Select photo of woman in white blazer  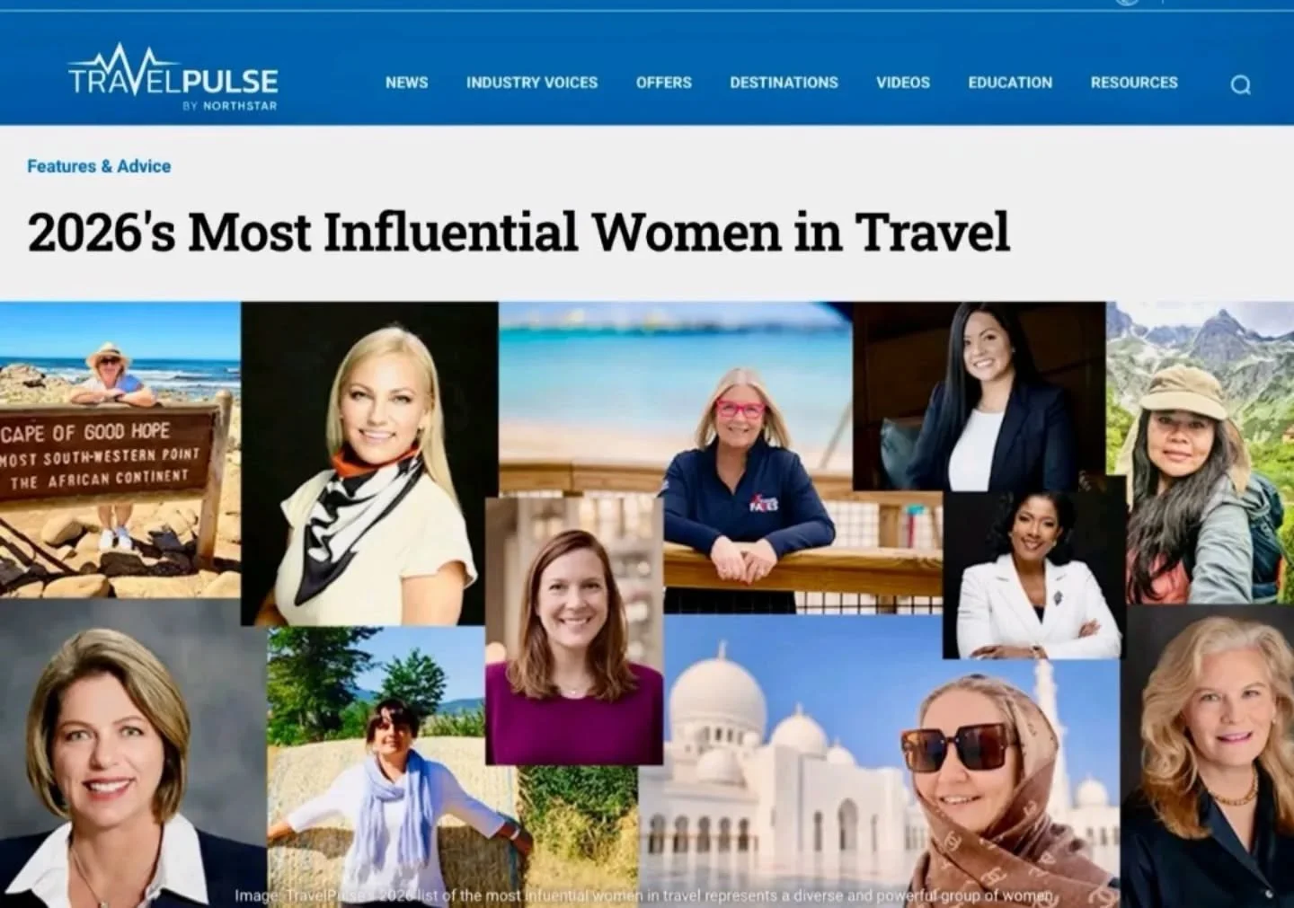pyautogui.click(x=1033, y=575)
